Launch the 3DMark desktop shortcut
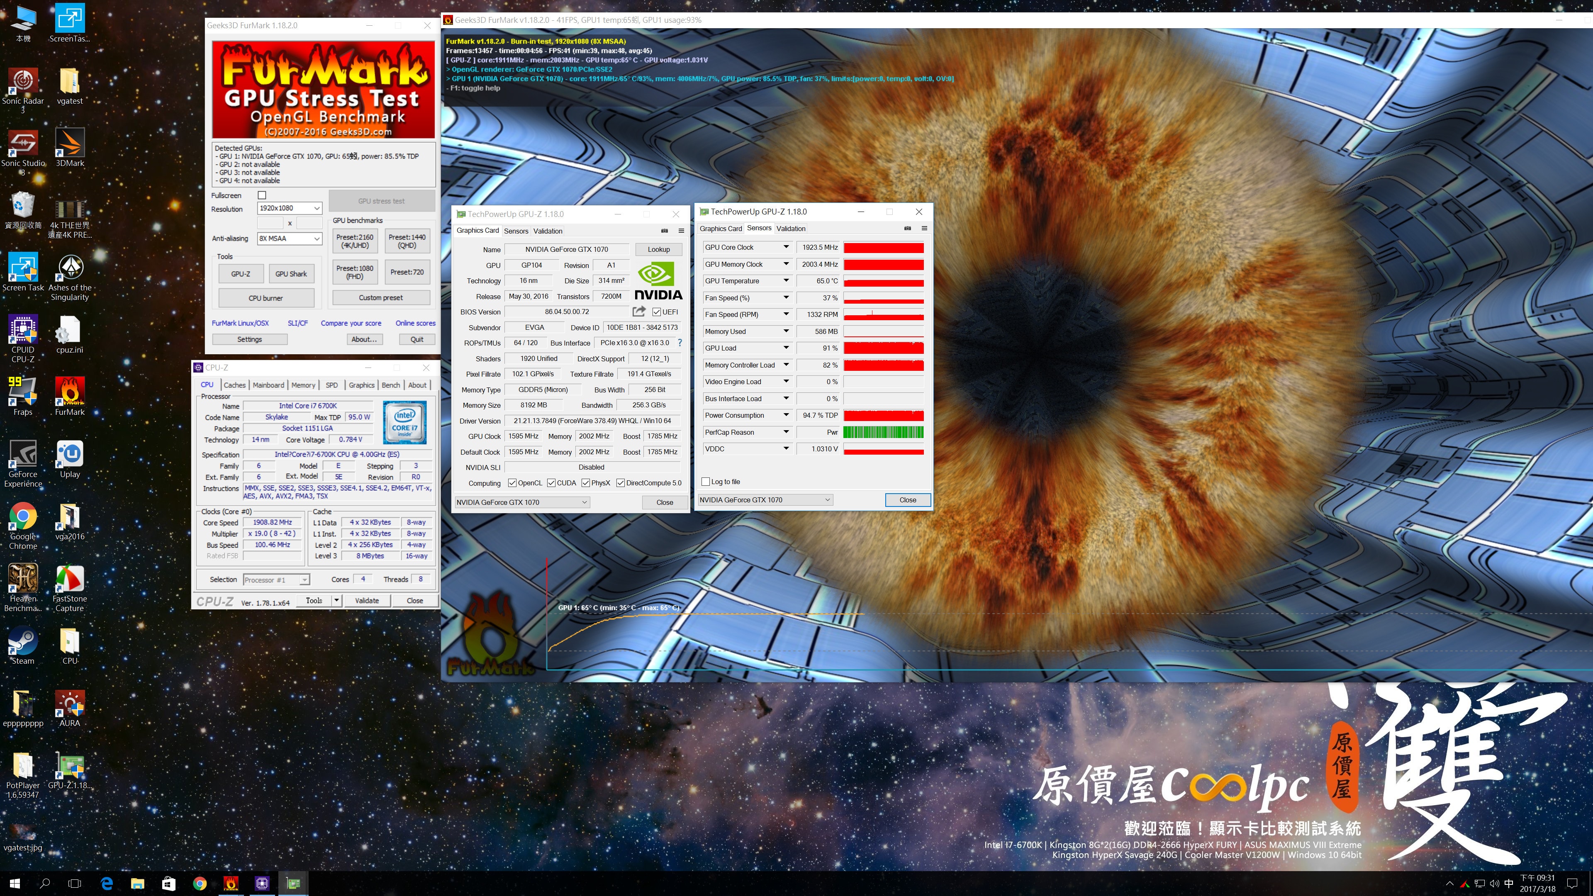 tap(69, 149)
